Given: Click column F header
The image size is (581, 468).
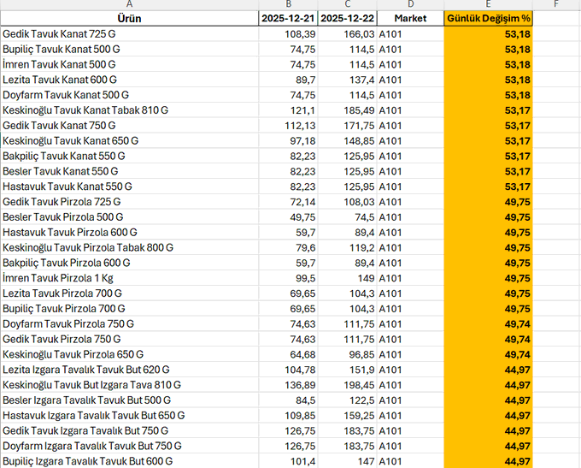Looking at the screenshot, I should pos(556,4).
